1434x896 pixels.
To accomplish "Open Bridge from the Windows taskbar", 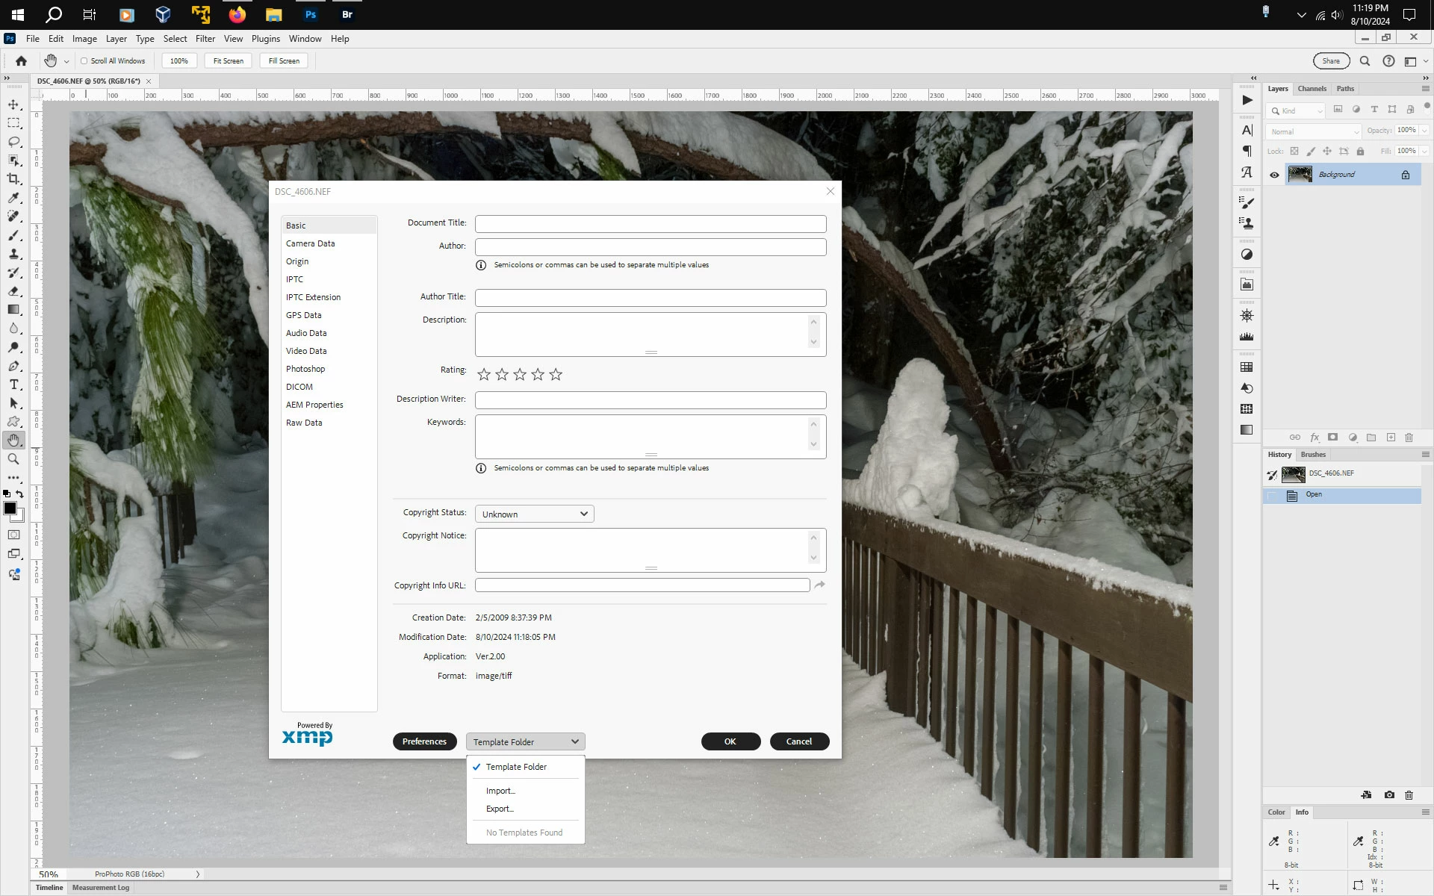I will (x=347, y=14).
